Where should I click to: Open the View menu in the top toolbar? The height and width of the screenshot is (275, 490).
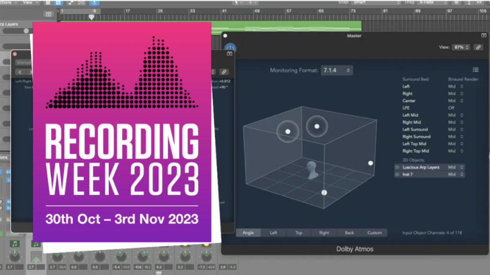point(30,2)
